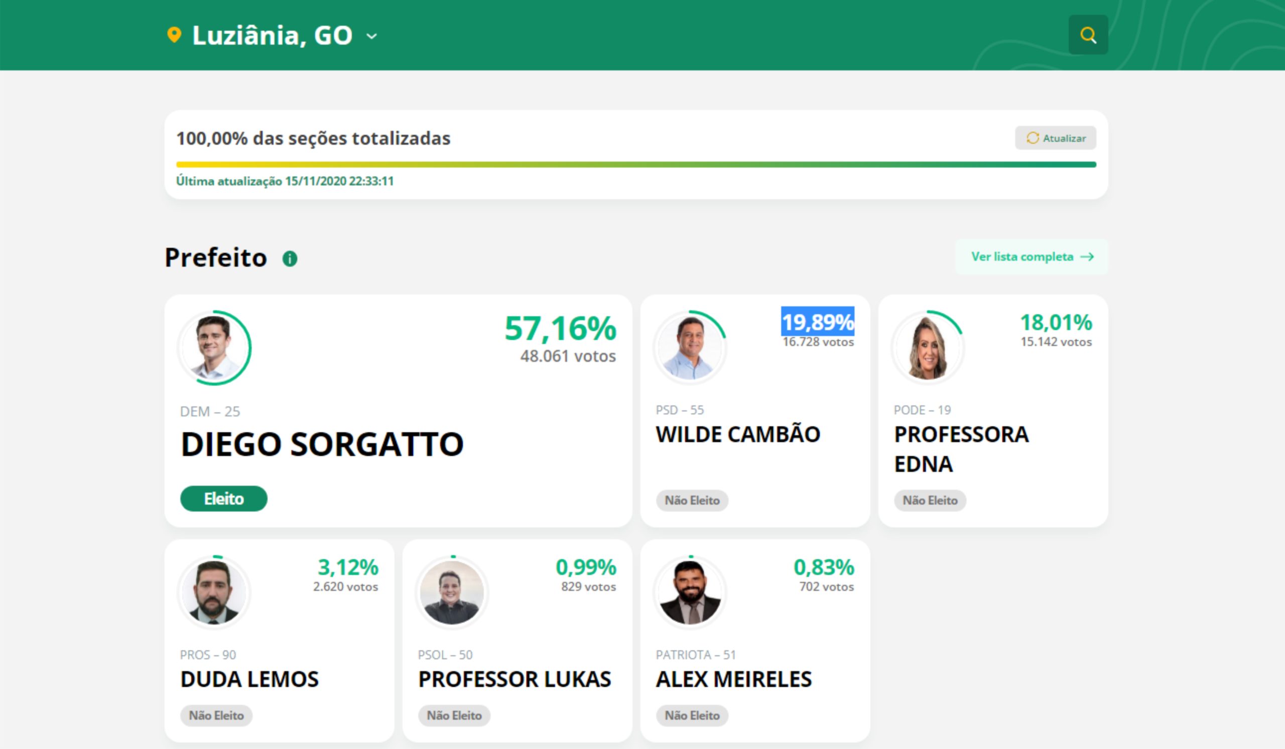Click Alex Meireles's Não Eleito badge
Viewport: 1285px width, 749px height.
coord(692,716)
